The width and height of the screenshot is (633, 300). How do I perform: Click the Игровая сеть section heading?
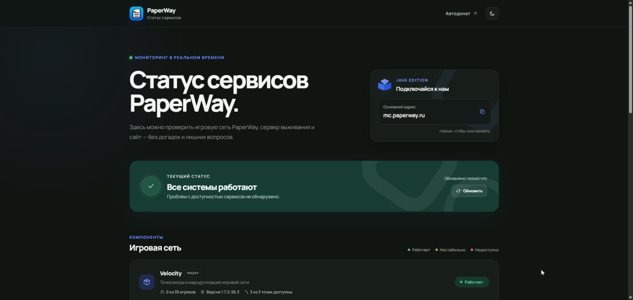[155, 248]
